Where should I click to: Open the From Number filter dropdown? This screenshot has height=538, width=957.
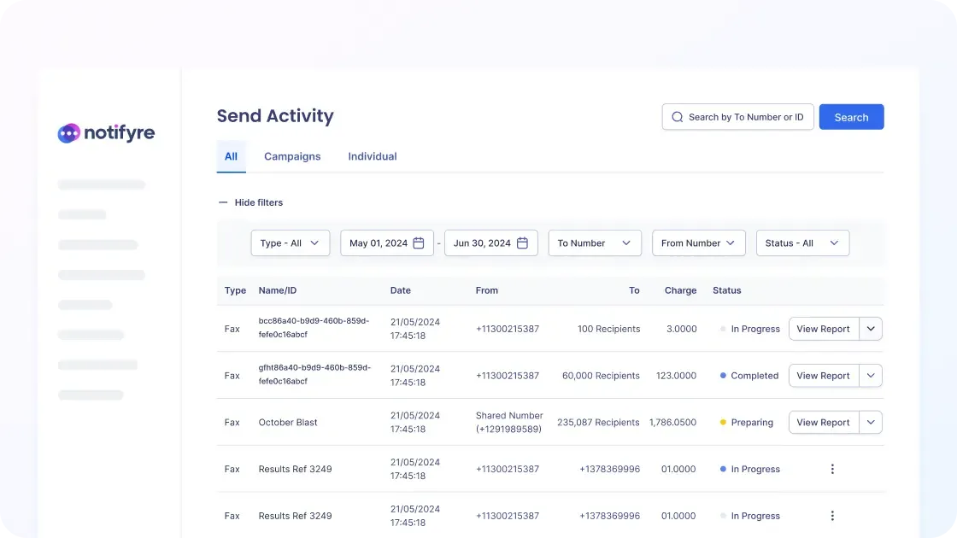(698, 243)
